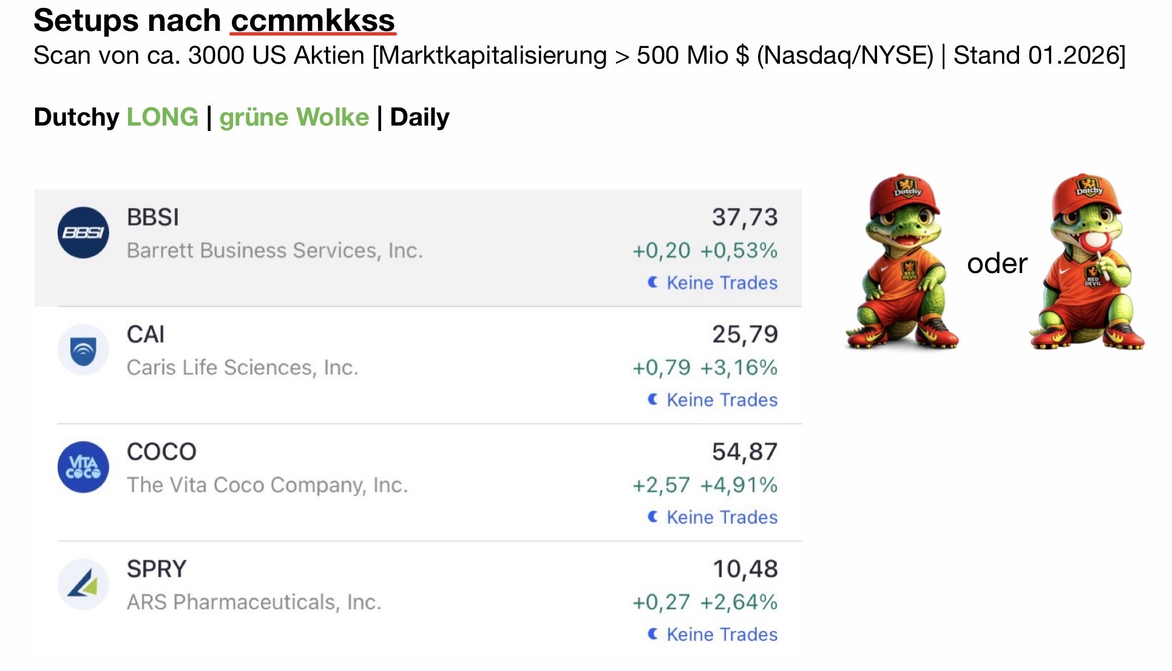Click the COCO price 54,87
1172x671 pixels.
pyautogui.click(x=744, y=452)
